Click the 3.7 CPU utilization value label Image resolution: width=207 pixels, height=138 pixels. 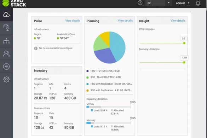tap(184, 39)
